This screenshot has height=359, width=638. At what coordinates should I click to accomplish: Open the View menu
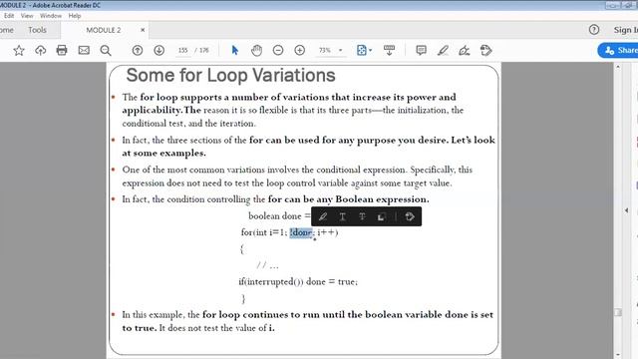(x=27, y=16)
